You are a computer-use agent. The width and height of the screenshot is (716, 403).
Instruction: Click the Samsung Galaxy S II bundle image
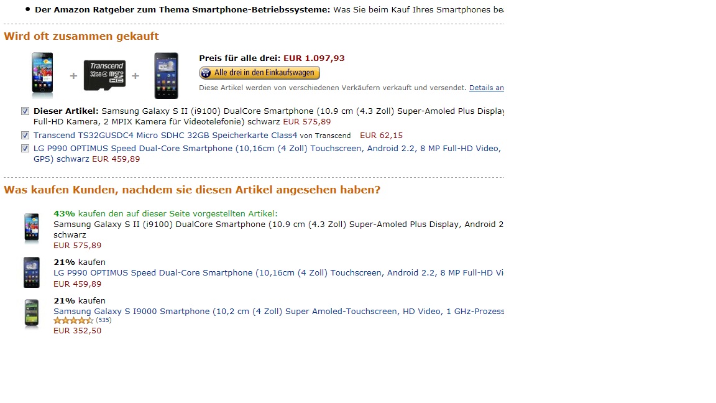(42, 75)
